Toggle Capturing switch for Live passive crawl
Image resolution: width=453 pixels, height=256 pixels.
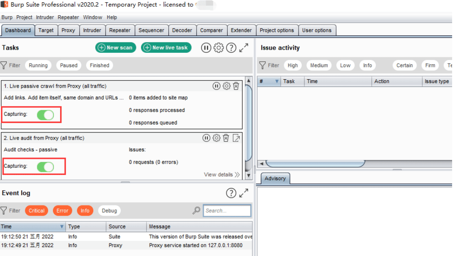coord(45,115)
